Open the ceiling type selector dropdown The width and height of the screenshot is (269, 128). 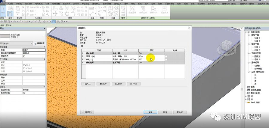[x=45, y=36]
